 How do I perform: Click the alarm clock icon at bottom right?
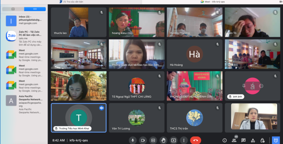pos(276,140)
